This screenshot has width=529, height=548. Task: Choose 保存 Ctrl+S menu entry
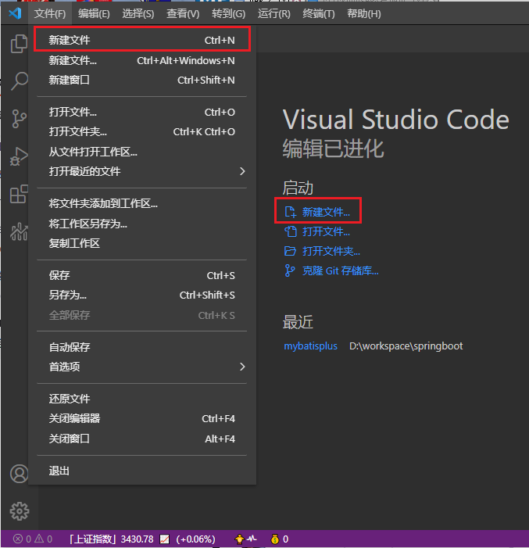point(142,275)
